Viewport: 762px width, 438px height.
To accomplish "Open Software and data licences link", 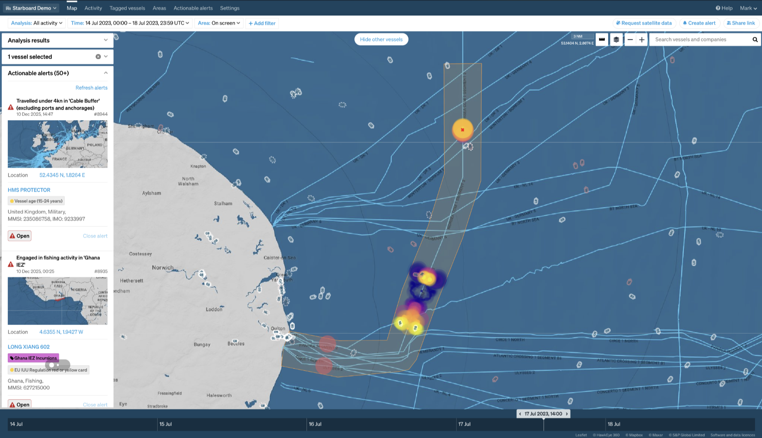I will 733,435.
